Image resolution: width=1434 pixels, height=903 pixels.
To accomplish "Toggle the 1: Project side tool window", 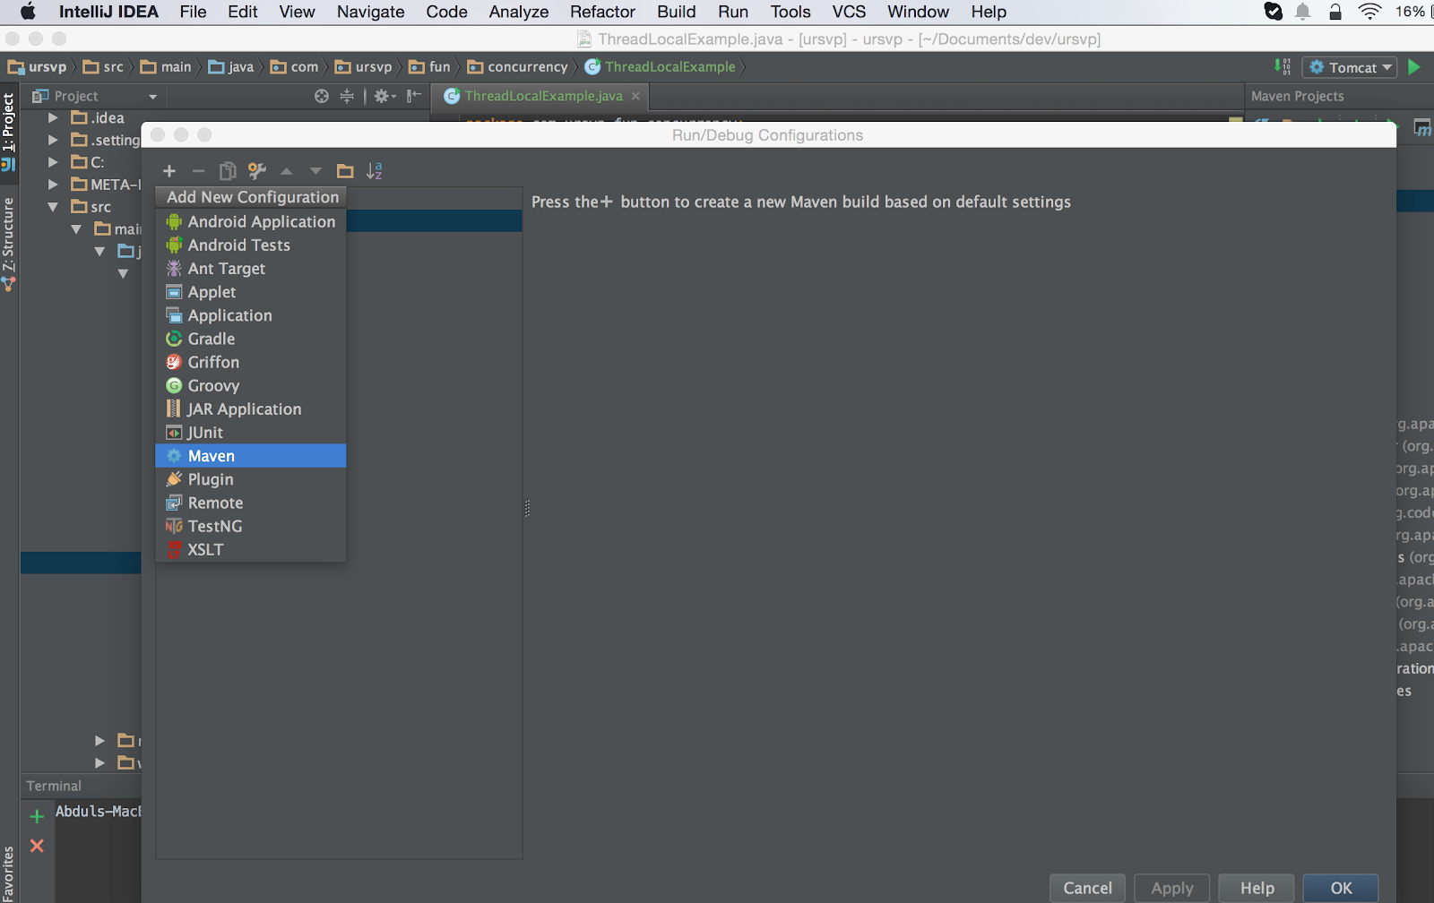I will click(x=9, y=132).
